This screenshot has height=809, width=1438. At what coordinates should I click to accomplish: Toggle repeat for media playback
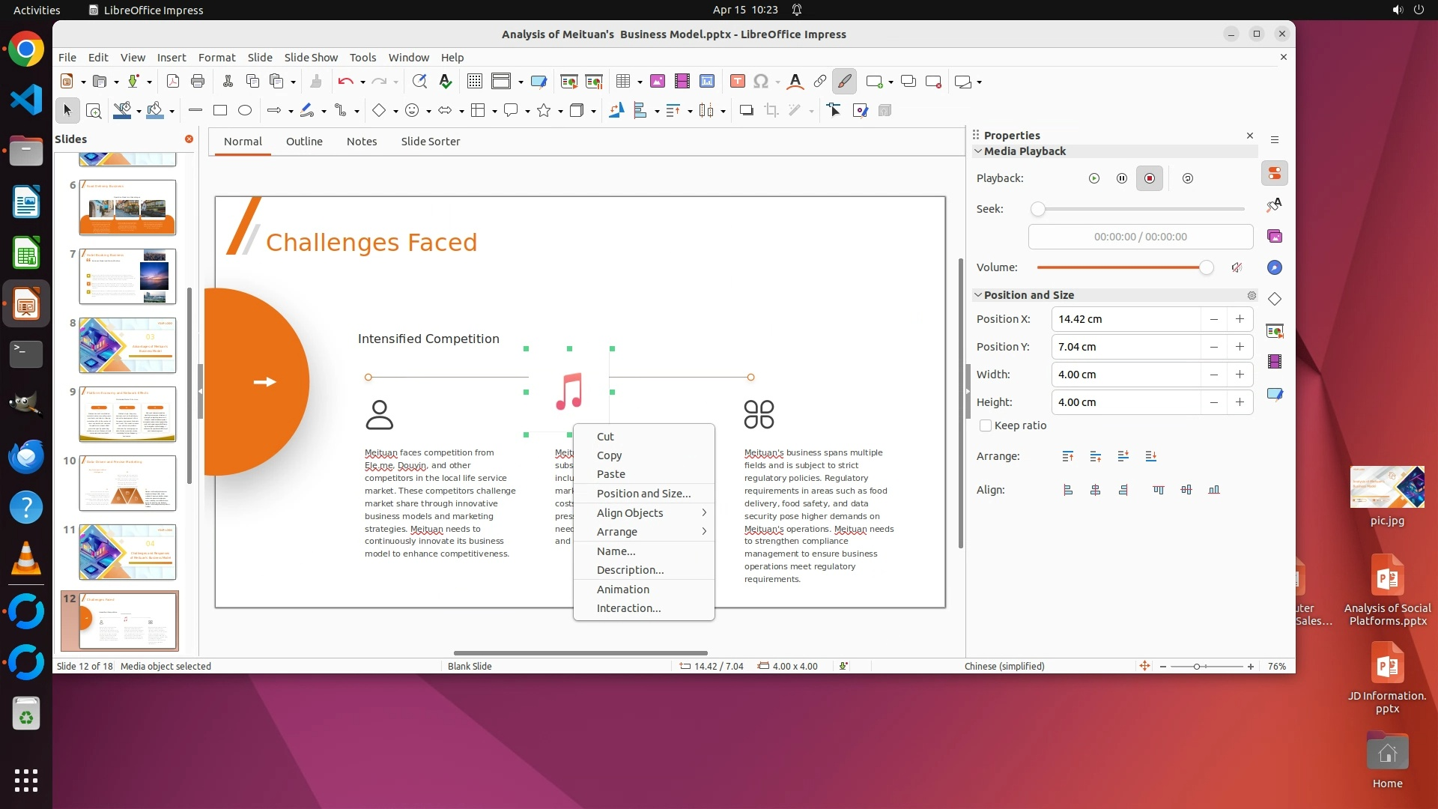(x=1187, y=178)
